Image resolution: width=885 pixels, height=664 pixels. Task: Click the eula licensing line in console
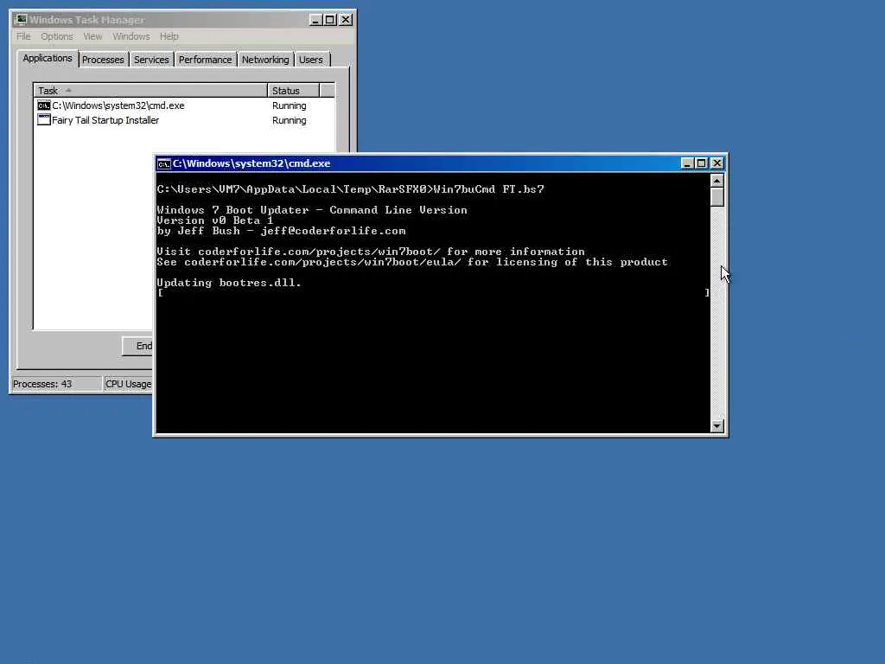coord(412,262)
